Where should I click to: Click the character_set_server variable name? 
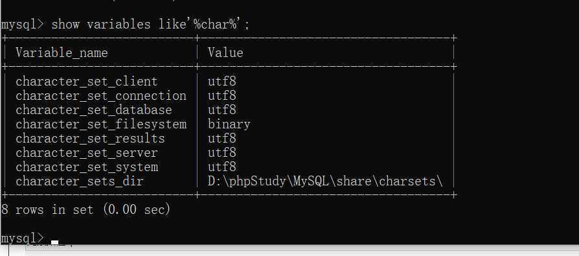coord(86,153)
